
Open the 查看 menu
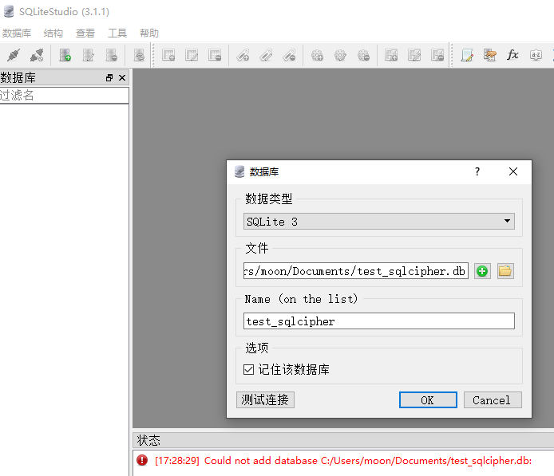[85, 33]
